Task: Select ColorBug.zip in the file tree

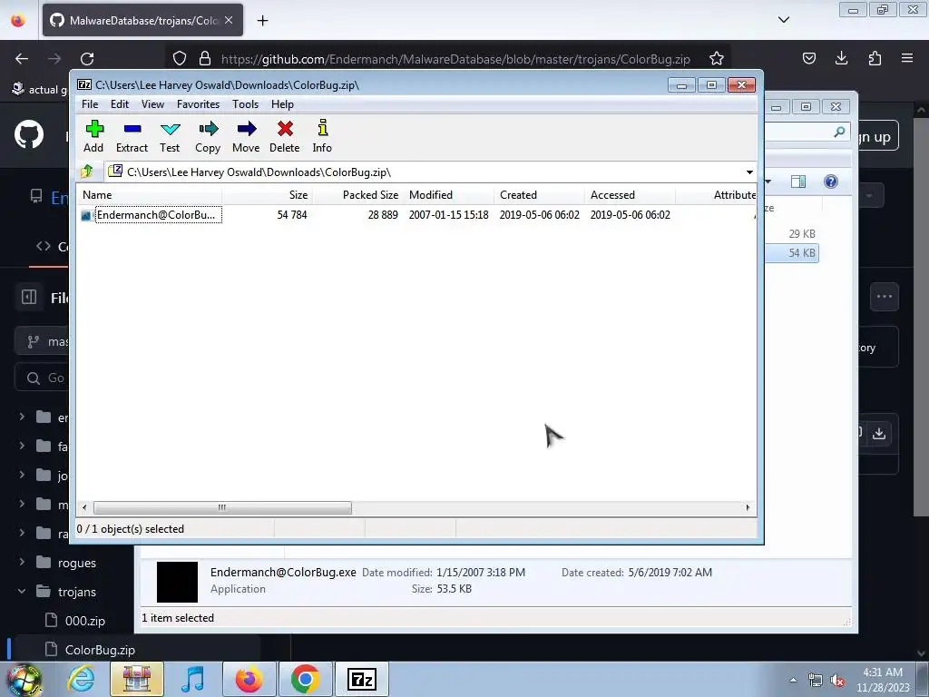Action: [100, 650]
